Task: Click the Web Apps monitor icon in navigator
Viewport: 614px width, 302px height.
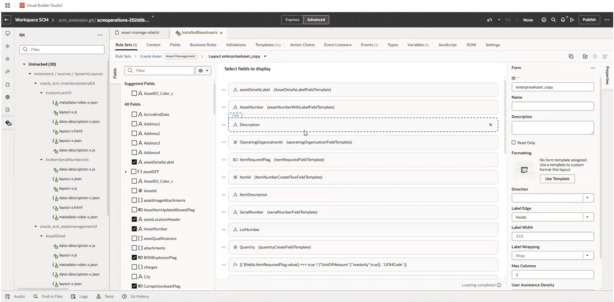Action: click(x=8, y=34)
